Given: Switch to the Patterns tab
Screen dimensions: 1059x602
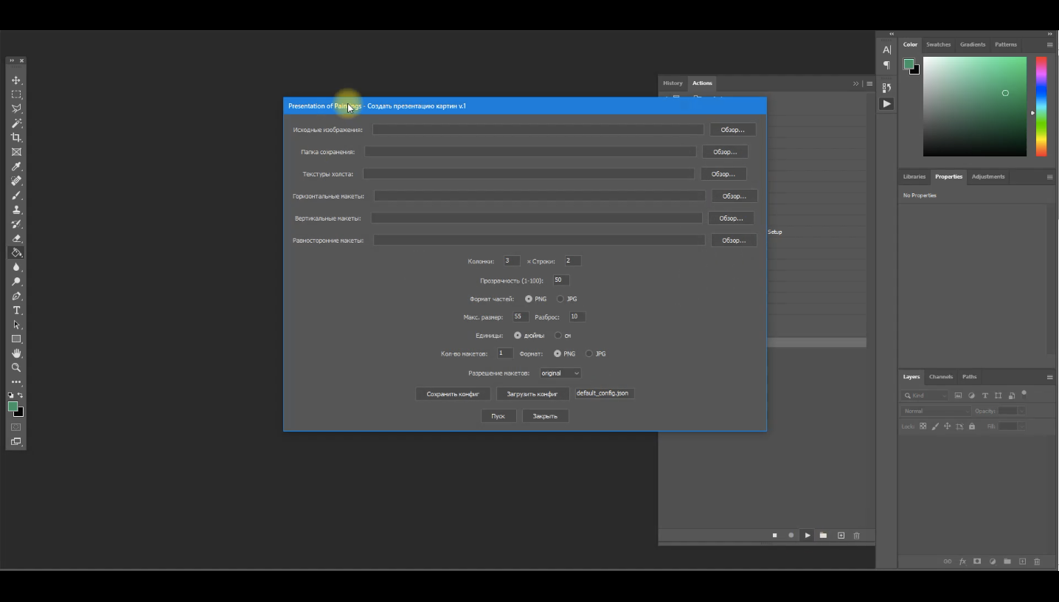Looking at the screenshot, I should (1005, 44).
